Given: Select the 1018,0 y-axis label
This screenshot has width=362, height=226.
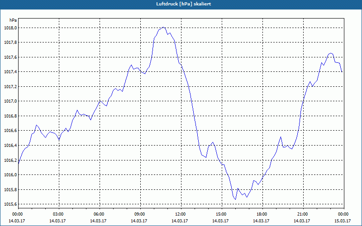Looking at the screenshot, I should (10, 28).
